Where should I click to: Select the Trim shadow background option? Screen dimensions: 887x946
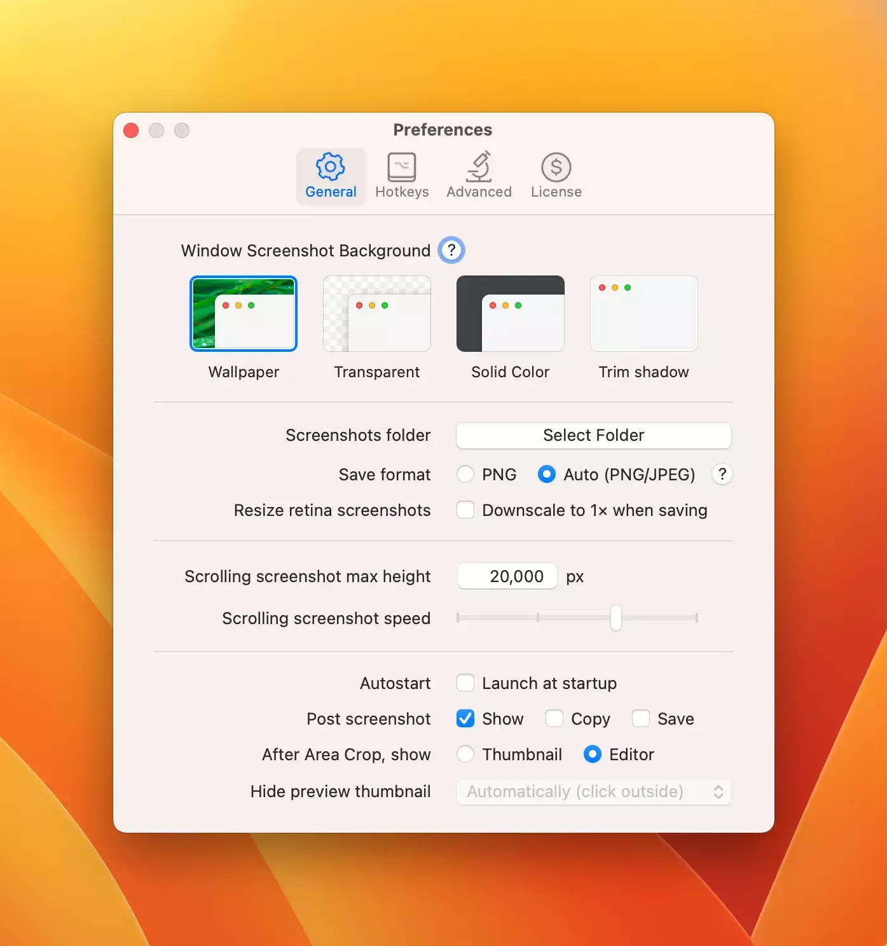point(643,314)
